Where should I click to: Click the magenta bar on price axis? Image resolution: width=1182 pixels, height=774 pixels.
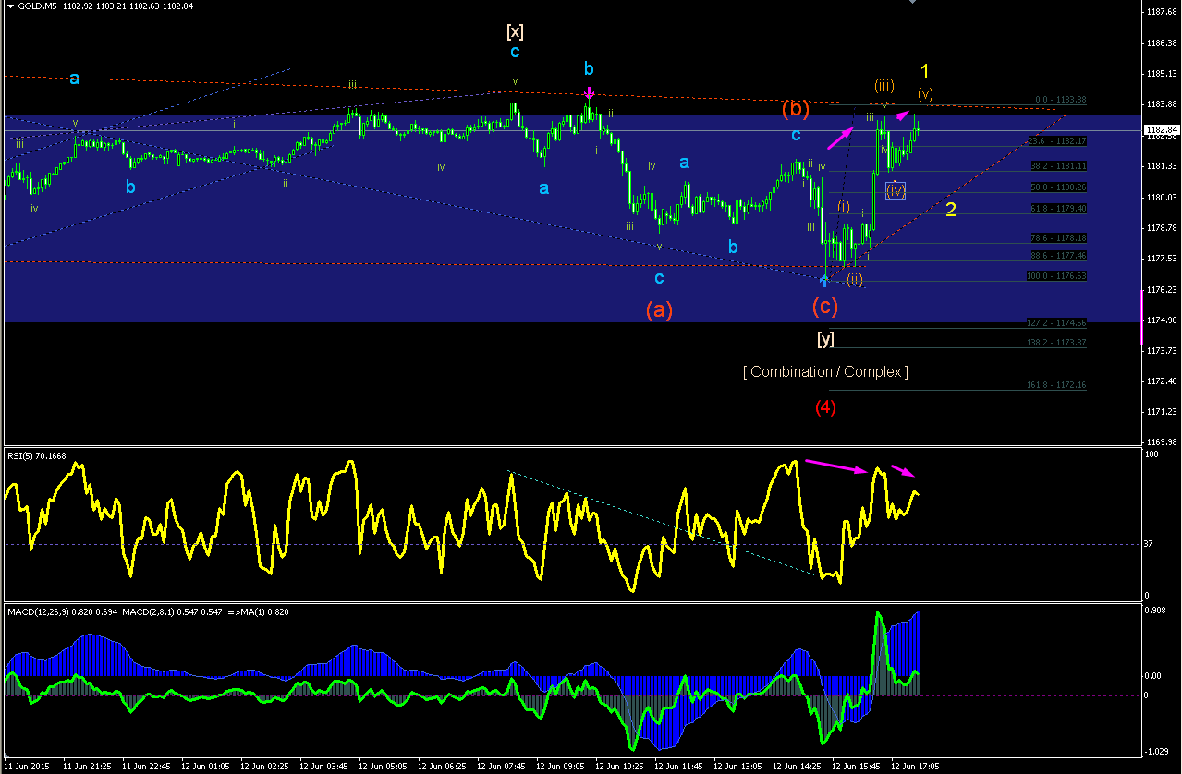click(1142, 316)
